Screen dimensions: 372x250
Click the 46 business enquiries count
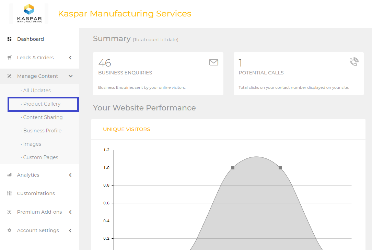(105, 63)
